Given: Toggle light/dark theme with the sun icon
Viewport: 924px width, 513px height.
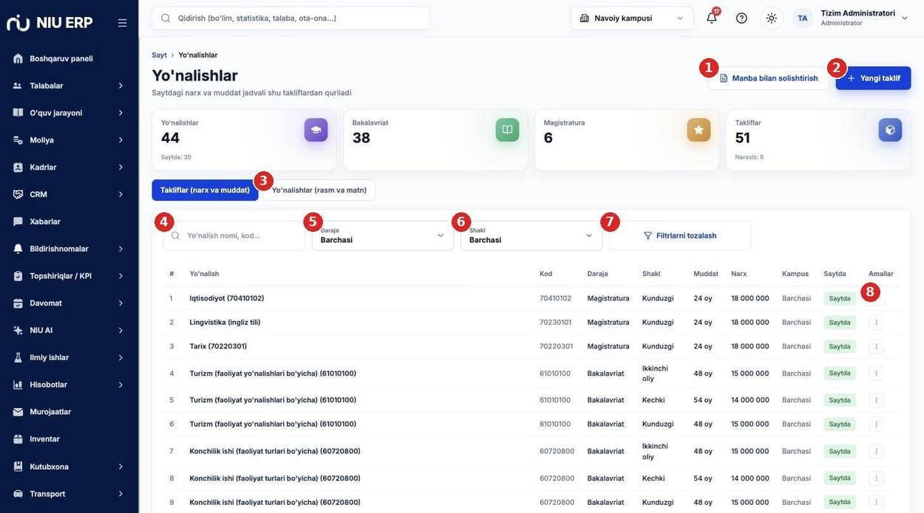Looking at the screenshot, I should 772,18.
